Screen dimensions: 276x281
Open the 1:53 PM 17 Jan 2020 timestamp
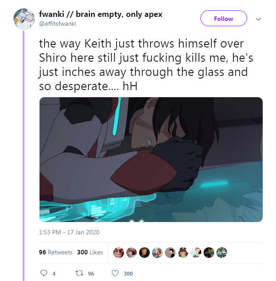tap(69, 232)
